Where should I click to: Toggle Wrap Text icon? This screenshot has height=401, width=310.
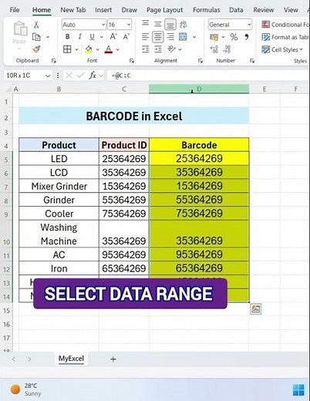click(184, 25)
